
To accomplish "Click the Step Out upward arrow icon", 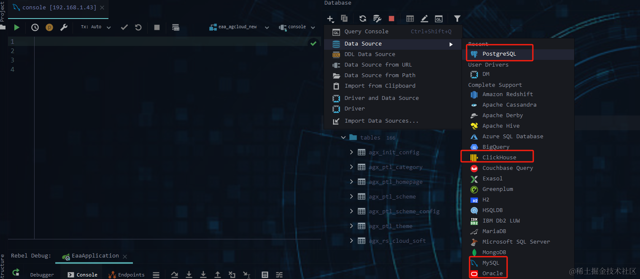I will [x=218, y=275].
